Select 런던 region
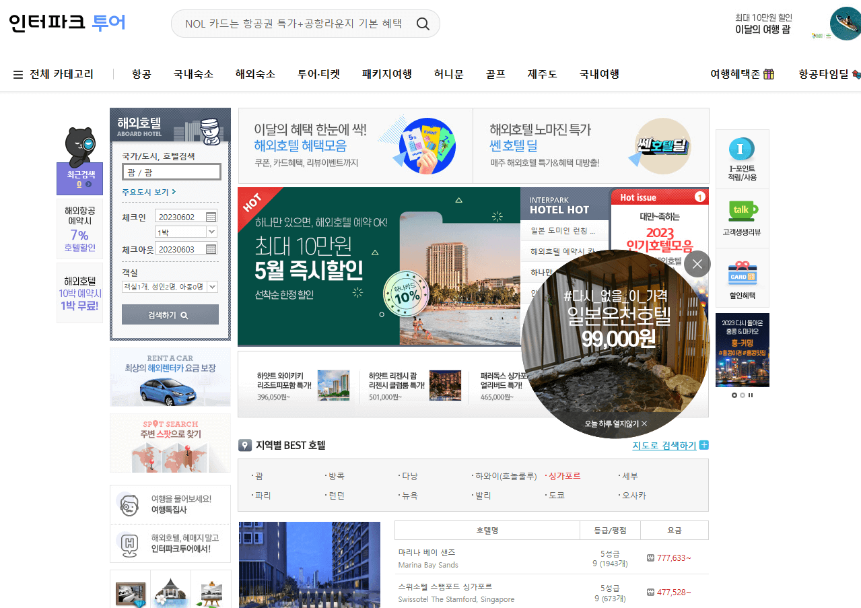Screen dimensions: 861x608 [x=335, y=496]
